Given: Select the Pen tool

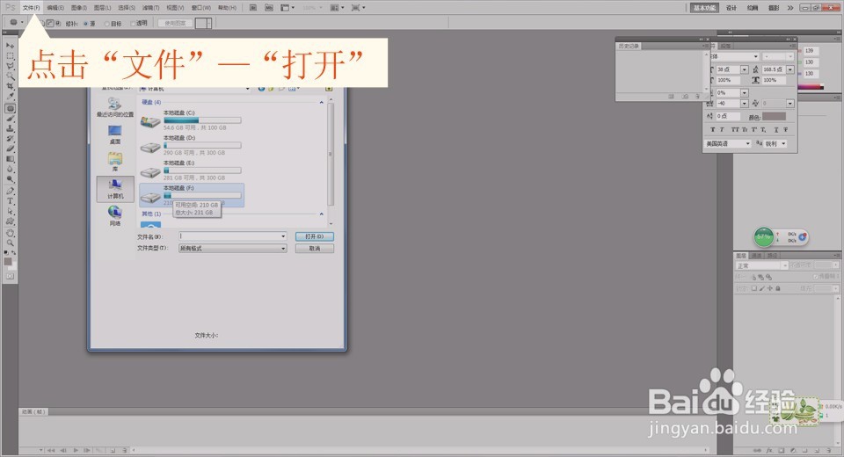Looking at the screenshot, I should point(10,191).
